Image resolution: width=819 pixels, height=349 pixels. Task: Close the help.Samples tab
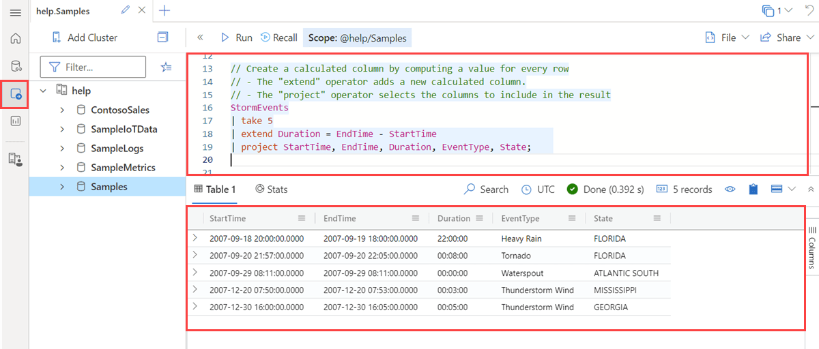[141, 10]
